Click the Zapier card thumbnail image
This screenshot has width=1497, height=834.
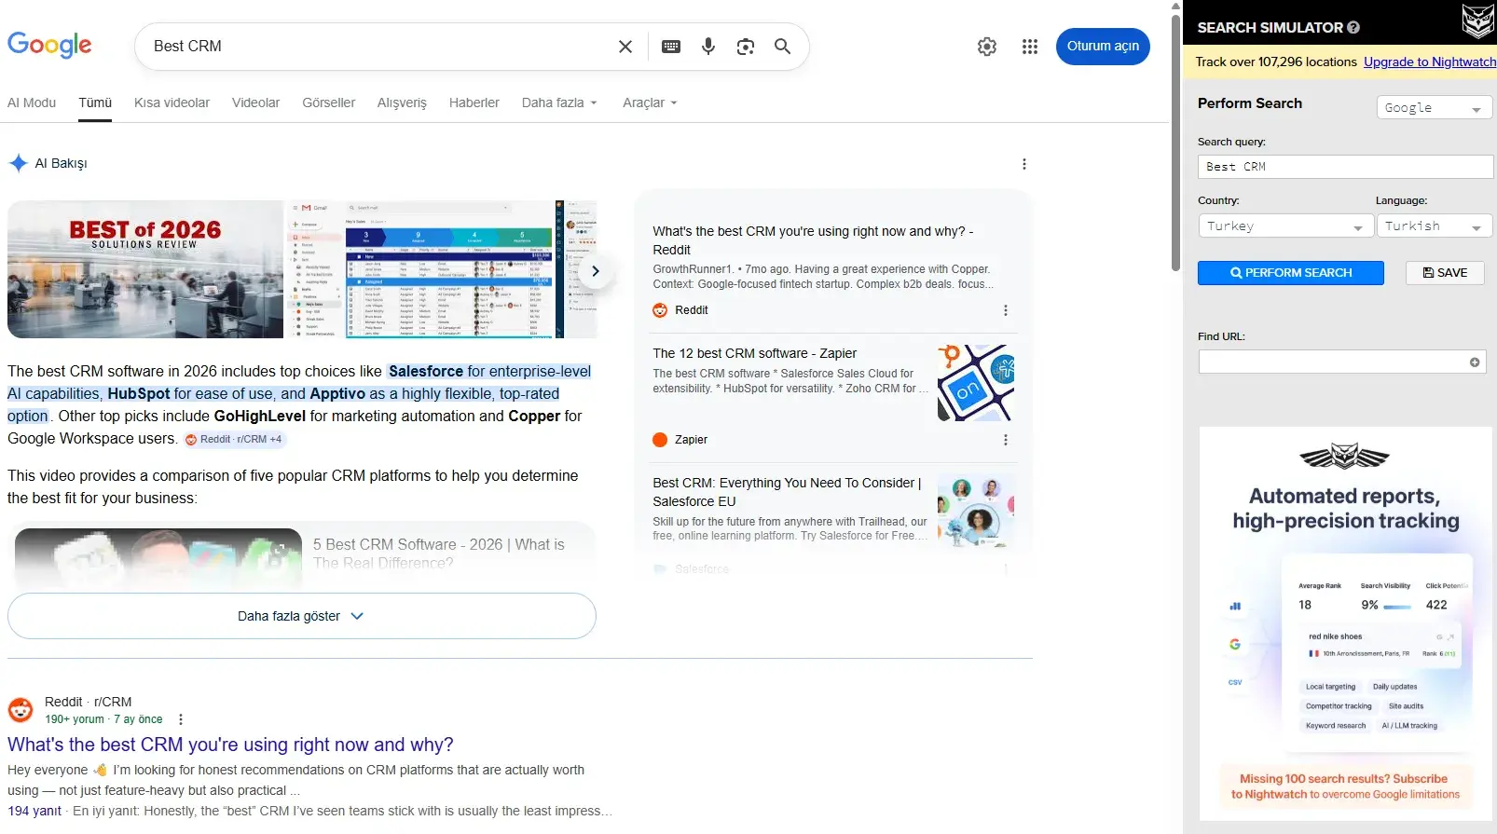(x=976, y=383)
